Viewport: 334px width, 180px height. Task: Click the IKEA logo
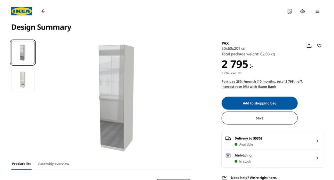[x=22, y=11]
